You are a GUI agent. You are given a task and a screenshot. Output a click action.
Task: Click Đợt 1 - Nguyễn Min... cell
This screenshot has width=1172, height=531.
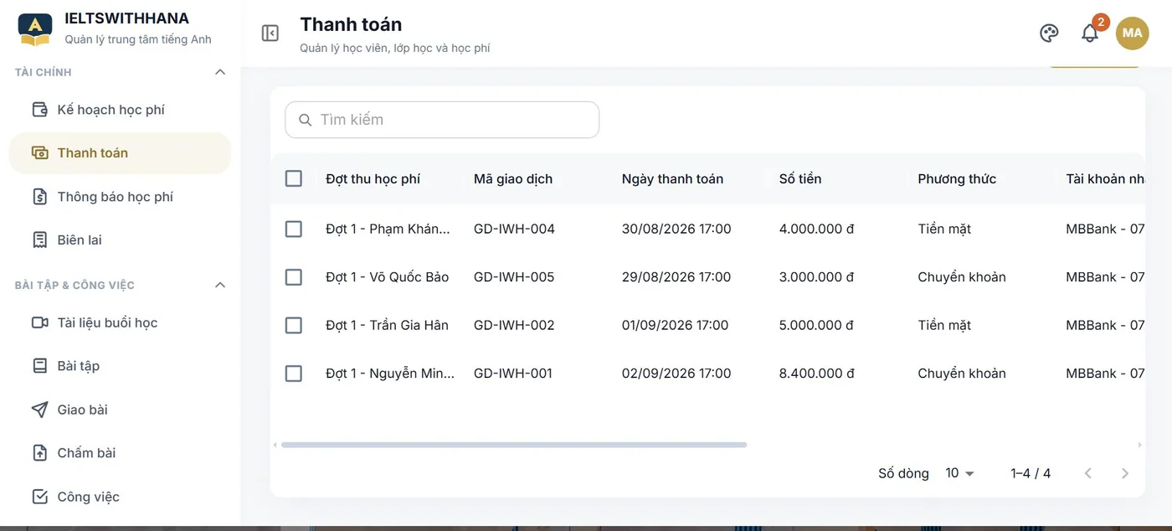[390, 374]
